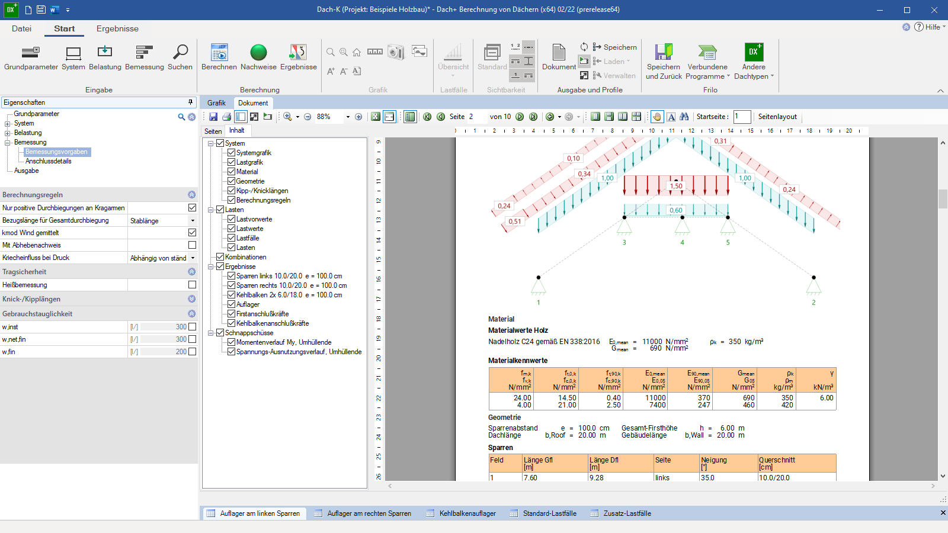The width and height of the screenshot is (948, 533).
Task: Open the zoom percentage dropdown
Action: [348, 117]
